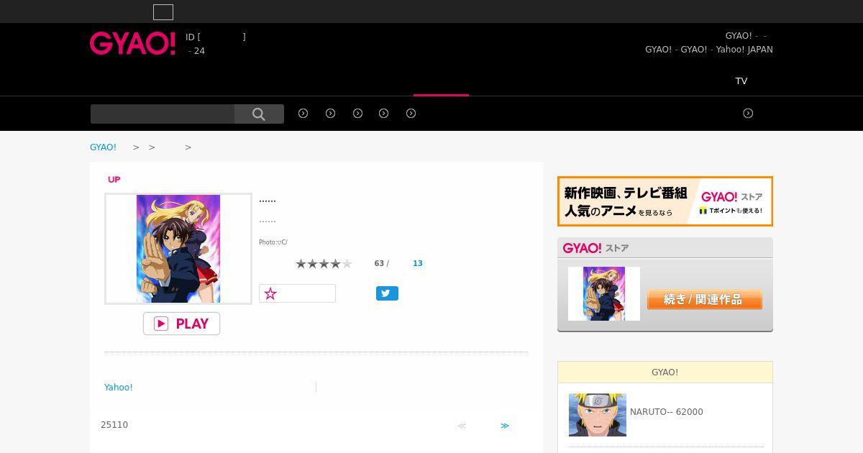Click the outlined box in the top bar
863x453 pixels.
click(x=163, y=12)
